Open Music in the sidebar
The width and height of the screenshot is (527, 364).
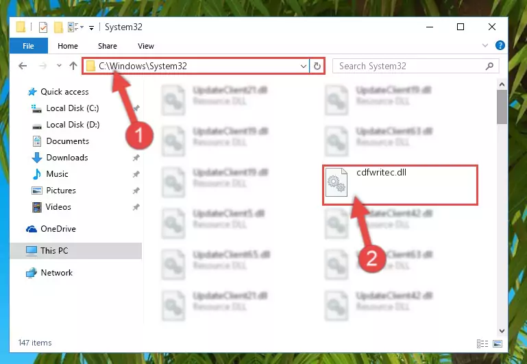tap(57, 174)
